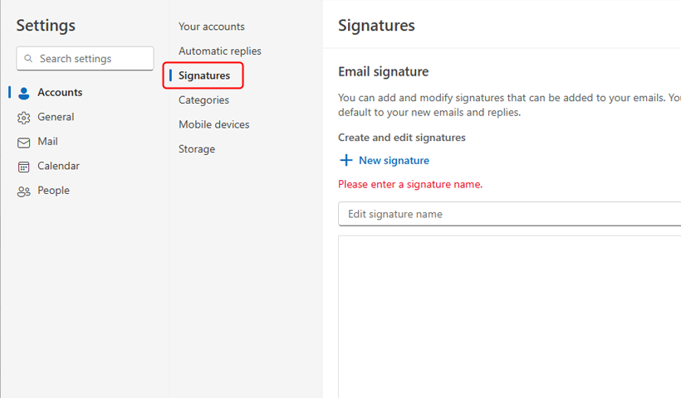This screenshot has width=681, height=398.
Task: Click inside the signature body editor
Action: pyautogui.click(x=509, y=317)
